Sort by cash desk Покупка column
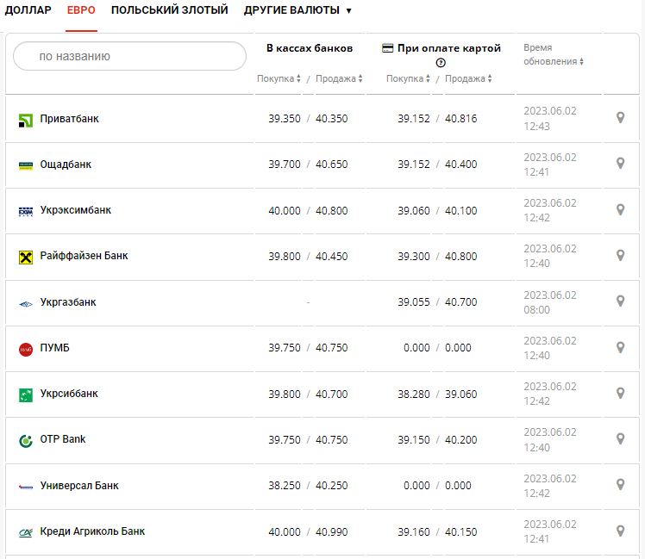 279,78
